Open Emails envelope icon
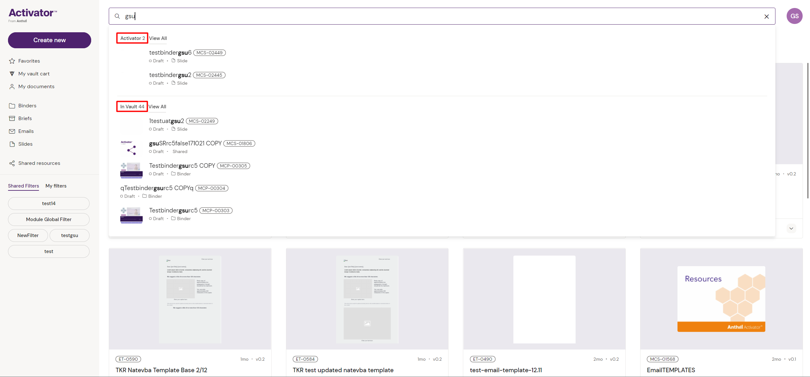This screenshot has height=377, width=810. click(x=12, y=131)
